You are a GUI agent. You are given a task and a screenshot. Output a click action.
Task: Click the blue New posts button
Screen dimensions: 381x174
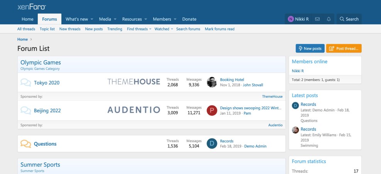[310, 49]
